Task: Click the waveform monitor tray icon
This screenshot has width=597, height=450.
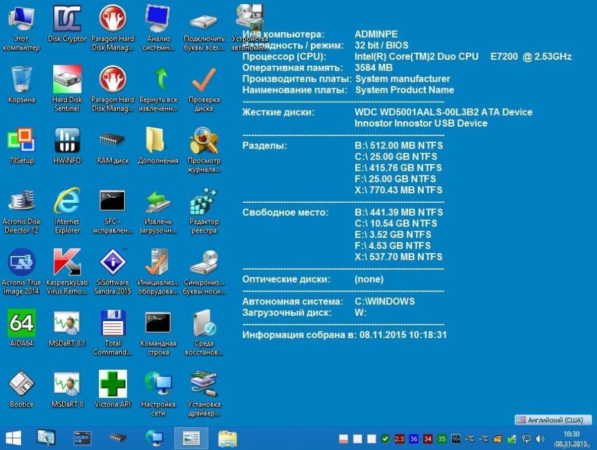Action: point(456,439)
